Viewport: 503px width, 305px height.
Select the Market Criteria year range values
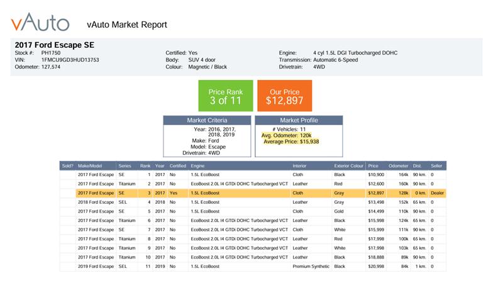tap(222, 132)
